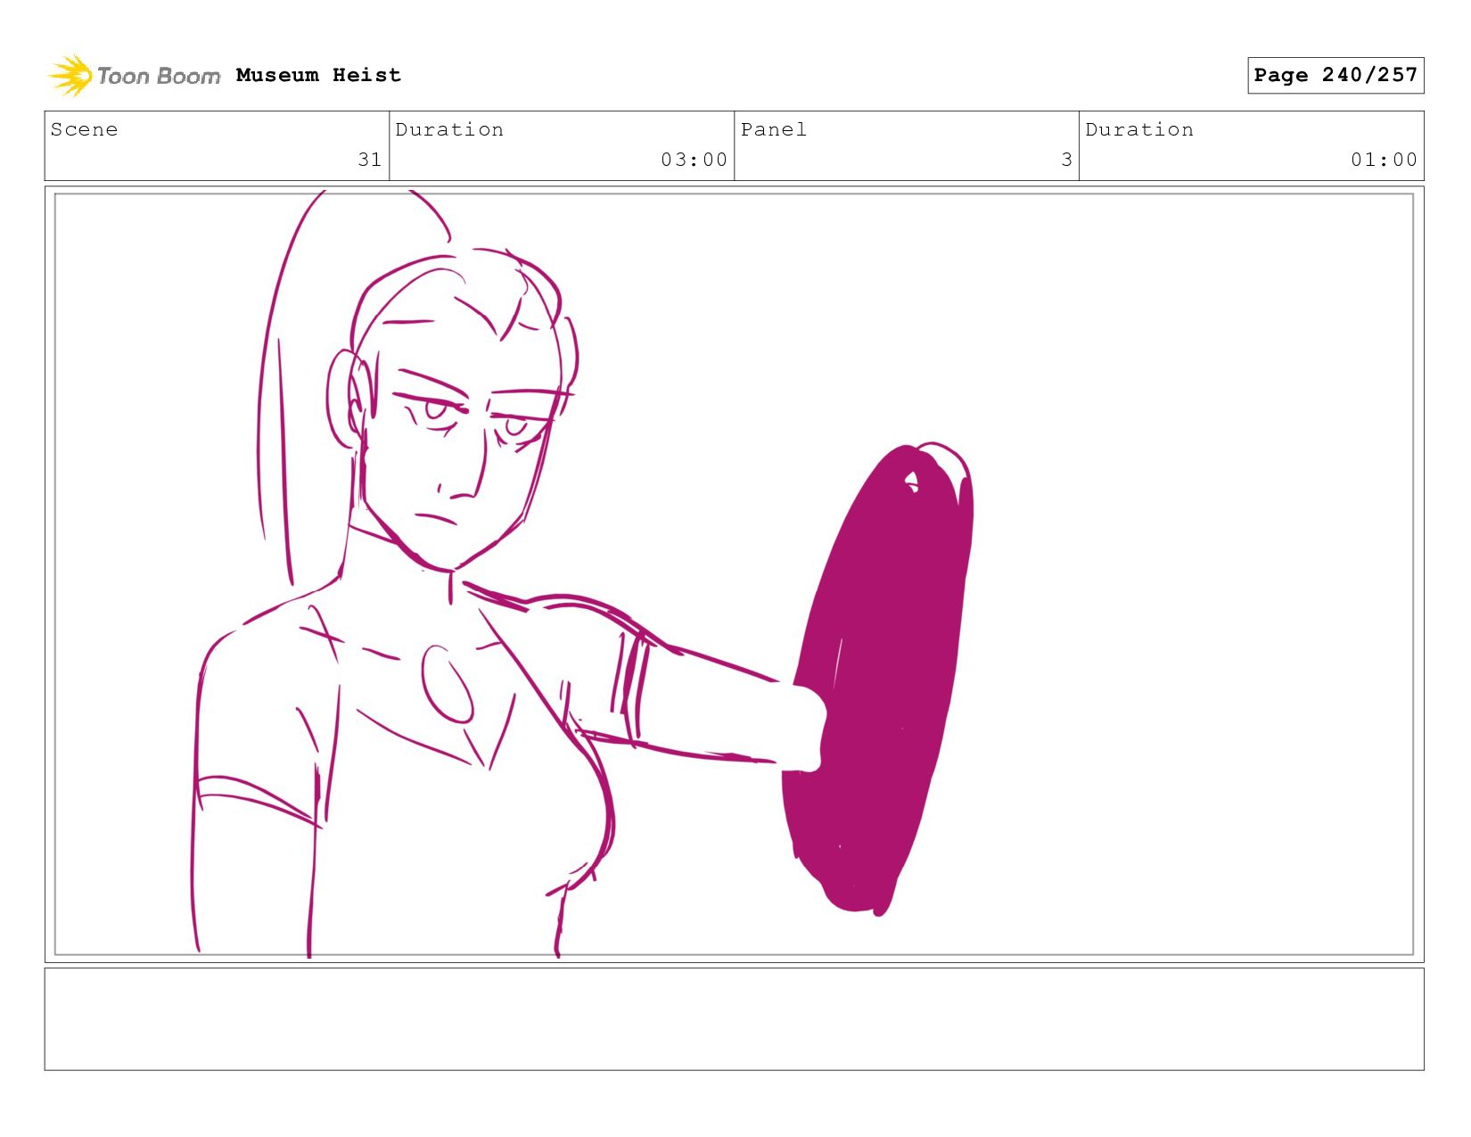
Task: Select panel duration value '01:00'
Action: tap(1384, 160)
